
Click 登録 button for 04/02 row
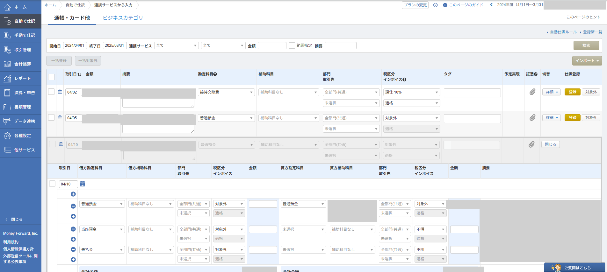pyautogui.click(x=573, y=92)
